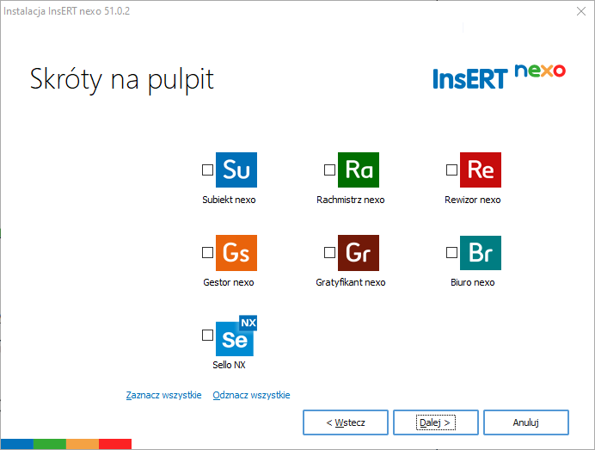Image resolution: width=595 pixels, height=450 pixels.
Task: Click the "Skróty na pulpit" heading
Action: pyautogui.click(x=122, y=79)
